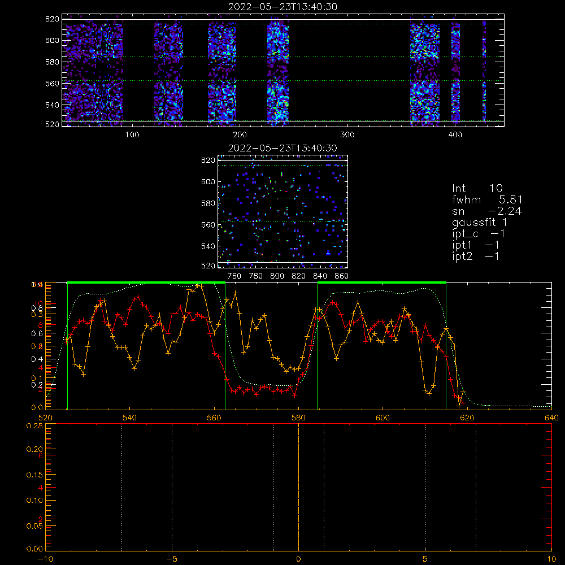Click the '10' x-axis label of bottom plot
This screenshot has width=565, height=565.
(x=551, y=559)
